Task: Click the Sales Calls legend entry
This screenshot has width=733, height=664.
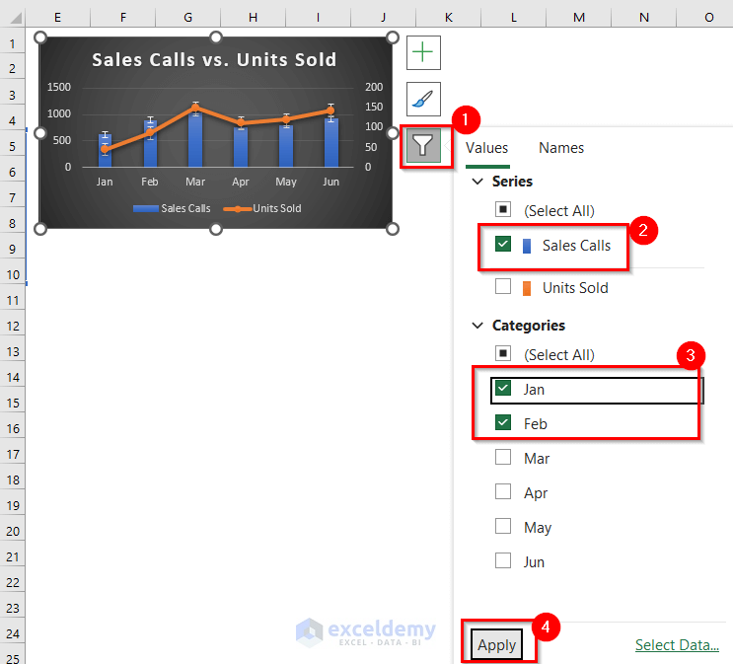Action: pos(172,208)
